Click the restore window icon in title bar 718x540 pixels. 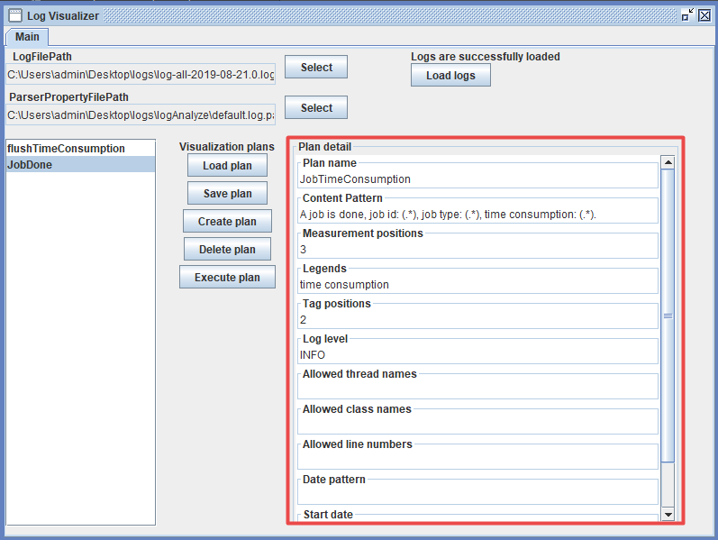pyautogui.click(x=688, y=15)
